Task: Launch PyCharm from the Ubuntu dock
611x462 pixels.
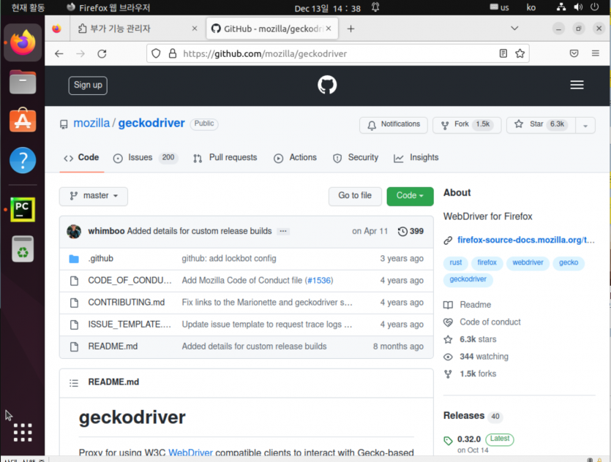Action: pyautogui.click(x=23, y=209)
